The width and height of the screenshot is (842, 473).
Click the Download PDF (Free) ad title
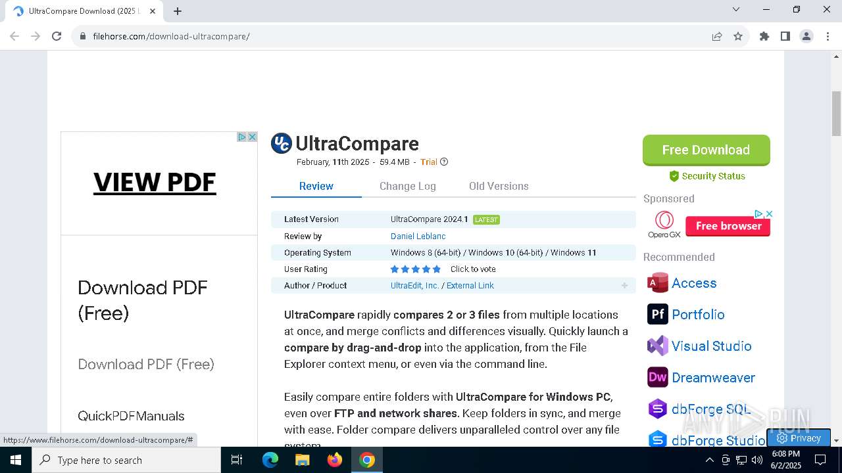[x=143, y=300]
